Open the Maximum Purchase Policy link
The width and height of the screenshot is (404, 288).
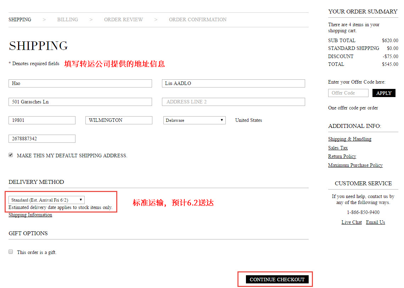[x=355, y=165]
